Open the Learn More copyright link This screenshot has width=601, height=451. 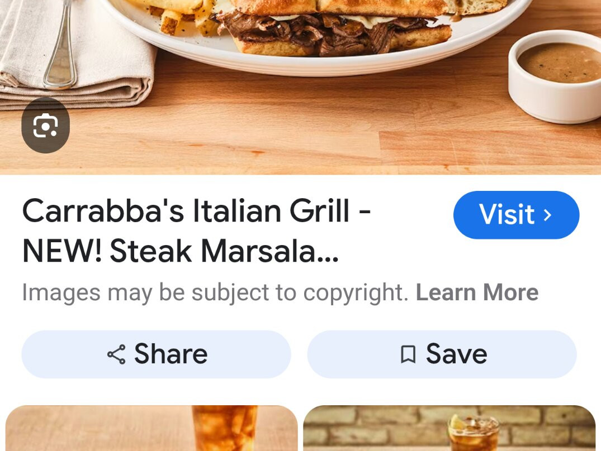pos(477,292)
